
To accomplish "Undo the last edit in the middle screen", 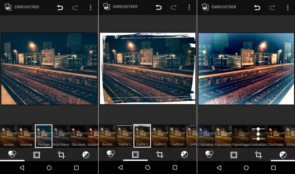I will click(159, 7).
